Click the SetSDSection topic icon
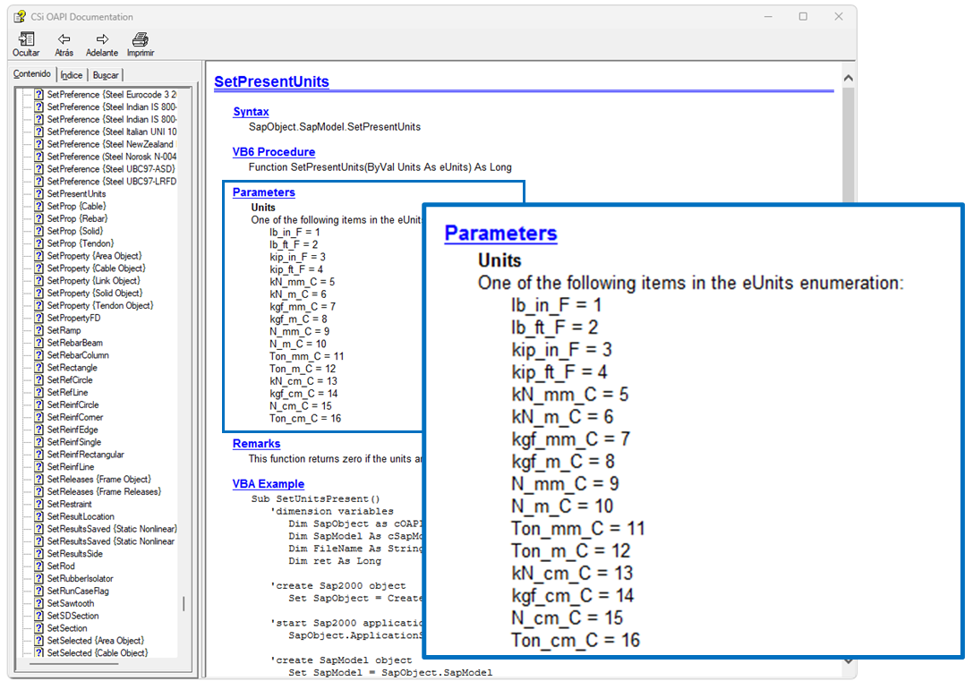 [x=38, y=616]
